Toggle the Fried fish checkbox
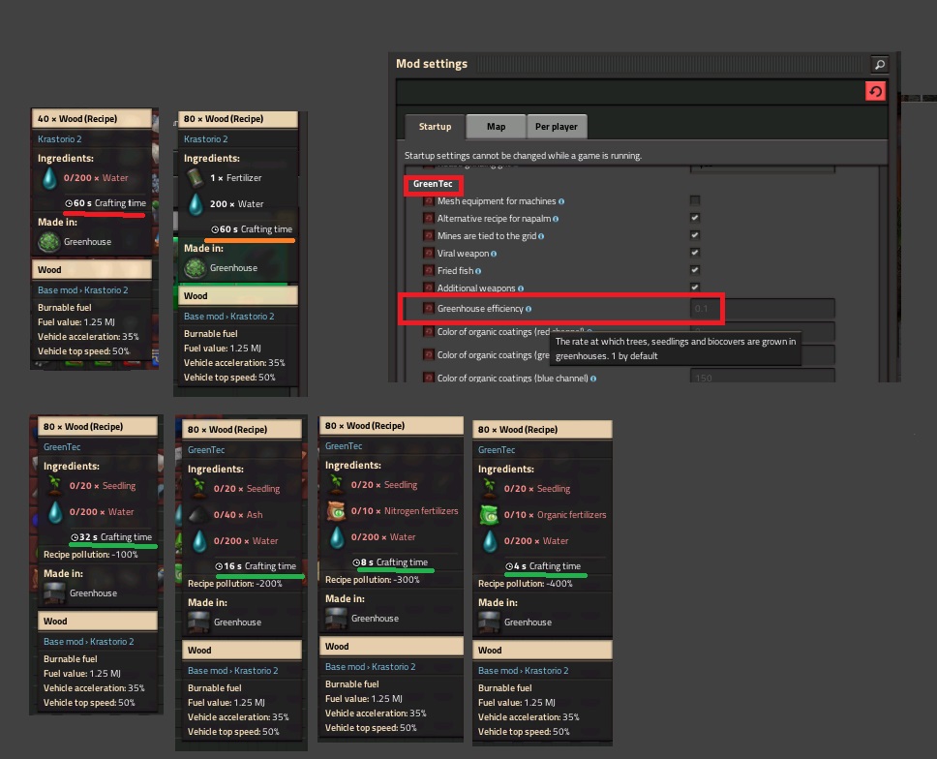Image resolution: width=937 pixels, height=759 pixels. (x=695, y=270)
